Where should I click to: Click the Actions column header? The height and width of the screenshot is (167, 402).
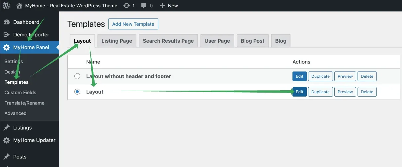coord(301,62)
